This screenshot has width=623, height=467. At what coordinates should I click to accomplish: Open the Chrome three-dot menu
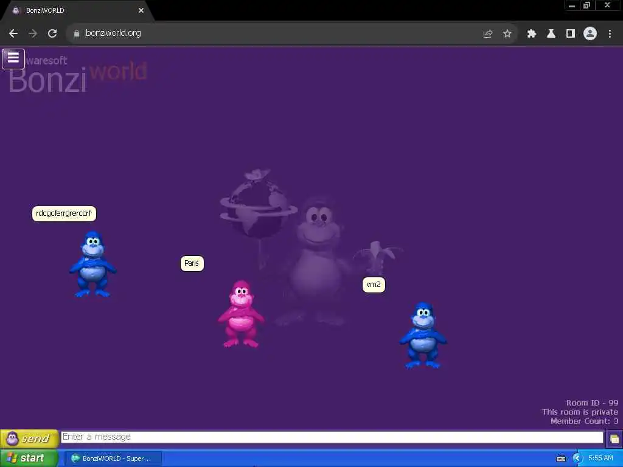pos(610,34)
